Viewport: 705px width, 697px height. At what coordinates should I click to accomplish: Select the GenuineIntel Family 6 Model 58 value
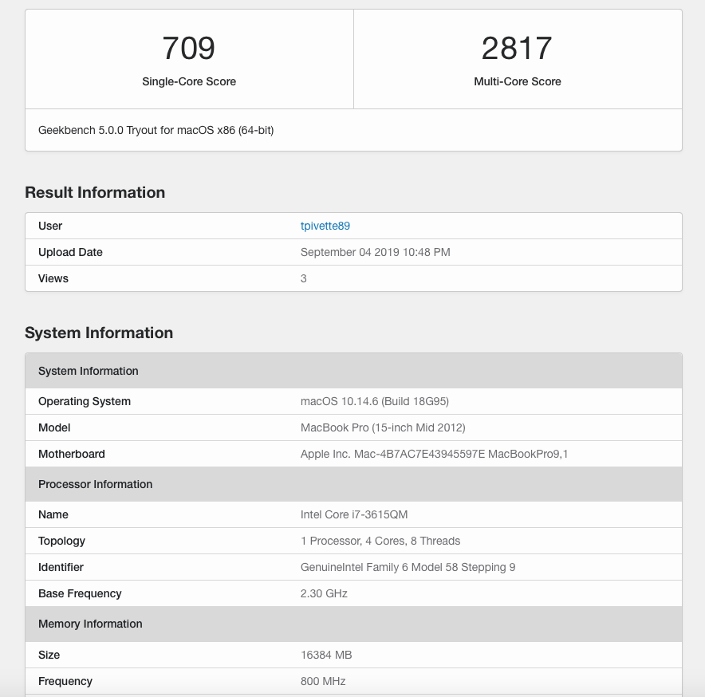click(408, 568)
